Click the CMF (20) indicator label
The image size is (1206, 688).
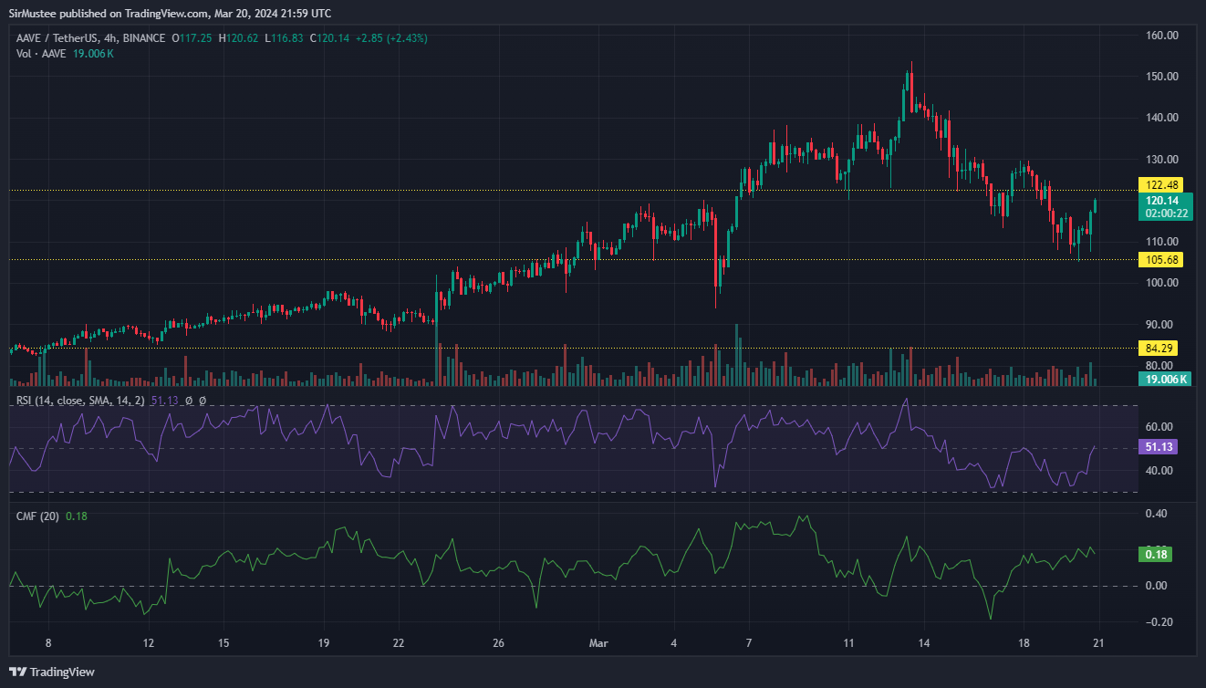37,516
